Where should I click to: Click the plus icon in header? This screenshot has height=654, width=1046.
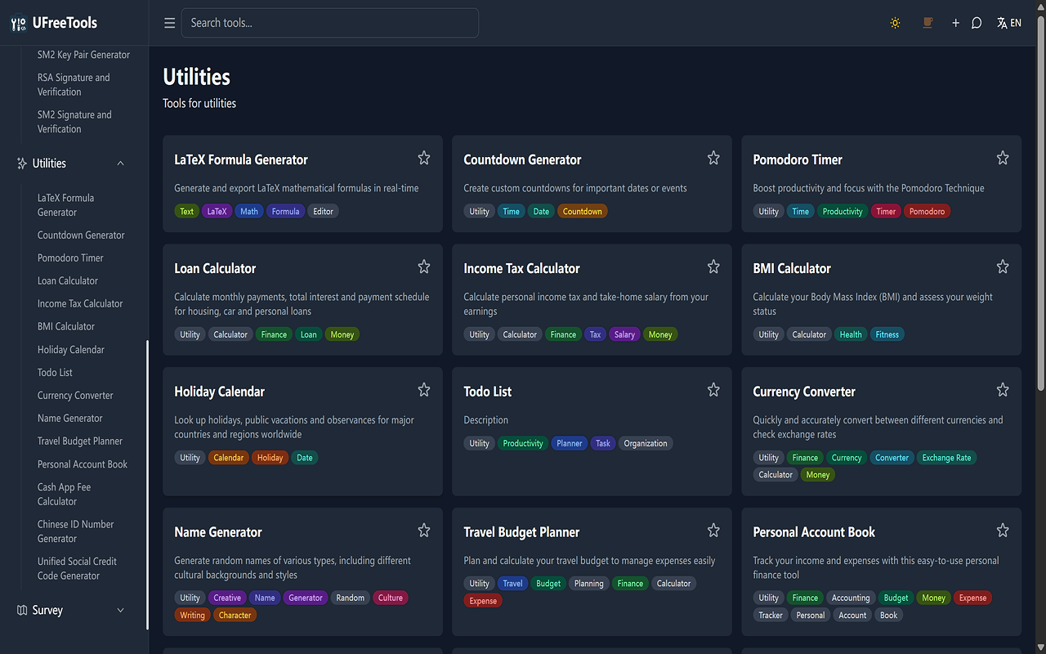[955, 23]
